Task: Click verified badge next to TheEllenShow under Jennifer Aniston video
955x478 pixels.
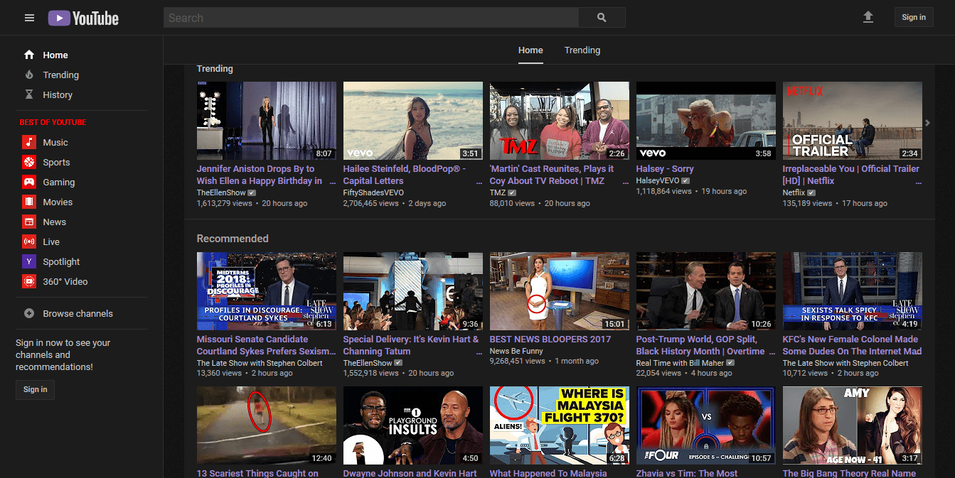Action: click(x=252, y=192)
